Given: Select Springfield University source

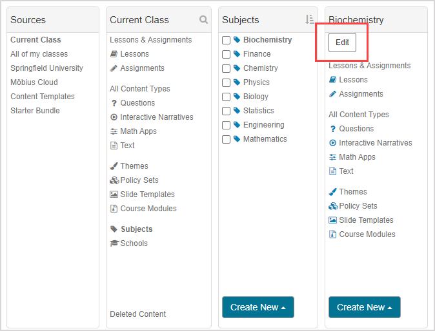Looking at the screenshot, I should tap(46, 68).
